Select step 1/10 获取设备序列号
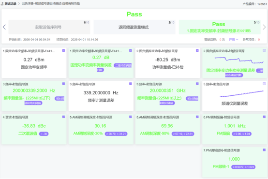This screenshot has width=268, height=179. 49,27
